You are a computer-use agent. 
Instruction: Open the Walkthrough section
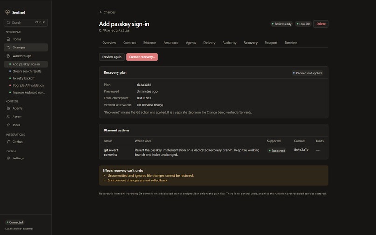click(26, 56)
